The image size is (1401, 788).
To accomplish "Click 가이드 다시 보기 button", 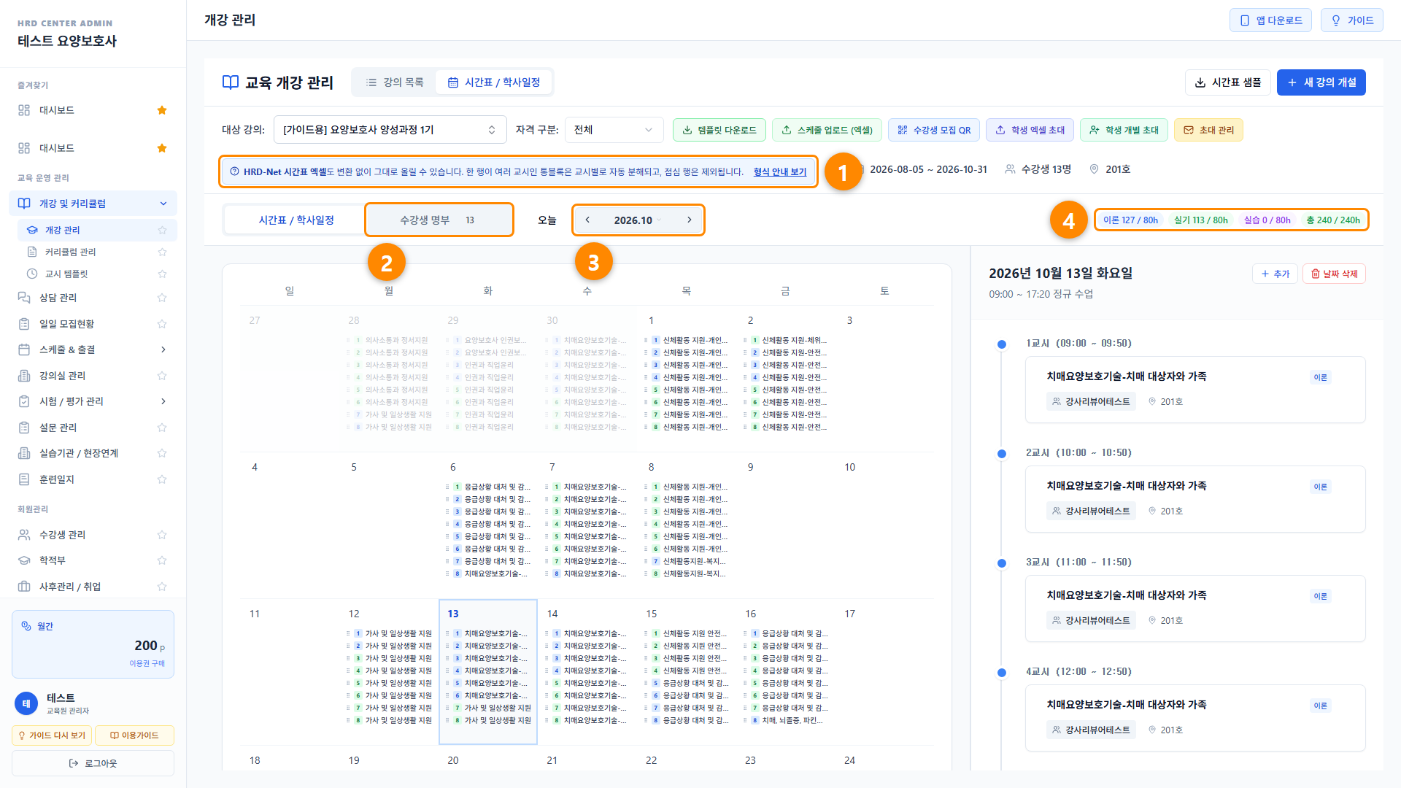I will point(52,735).
